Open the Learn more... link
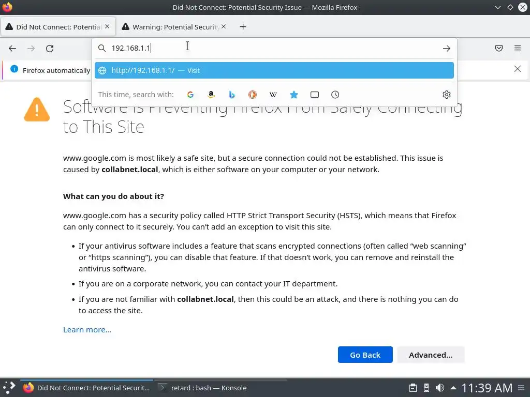This screenshot has width=530, height=397. (x=87, y=330)
